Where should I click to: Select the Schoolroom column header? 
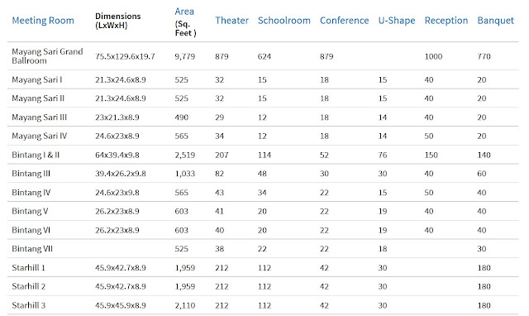284,21
